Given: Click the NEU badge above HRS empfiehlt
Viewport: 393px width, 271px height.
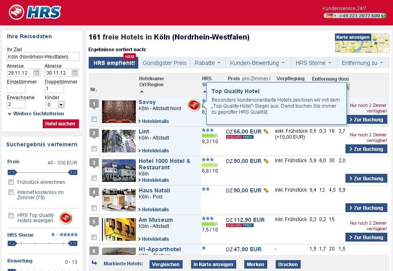Looking at the screenshot, I should click(129, 56).
